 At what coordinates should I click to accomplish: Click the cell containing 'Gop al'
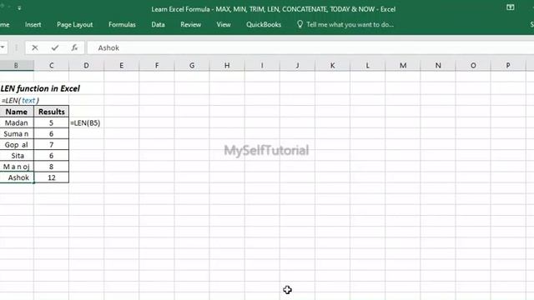17,144
